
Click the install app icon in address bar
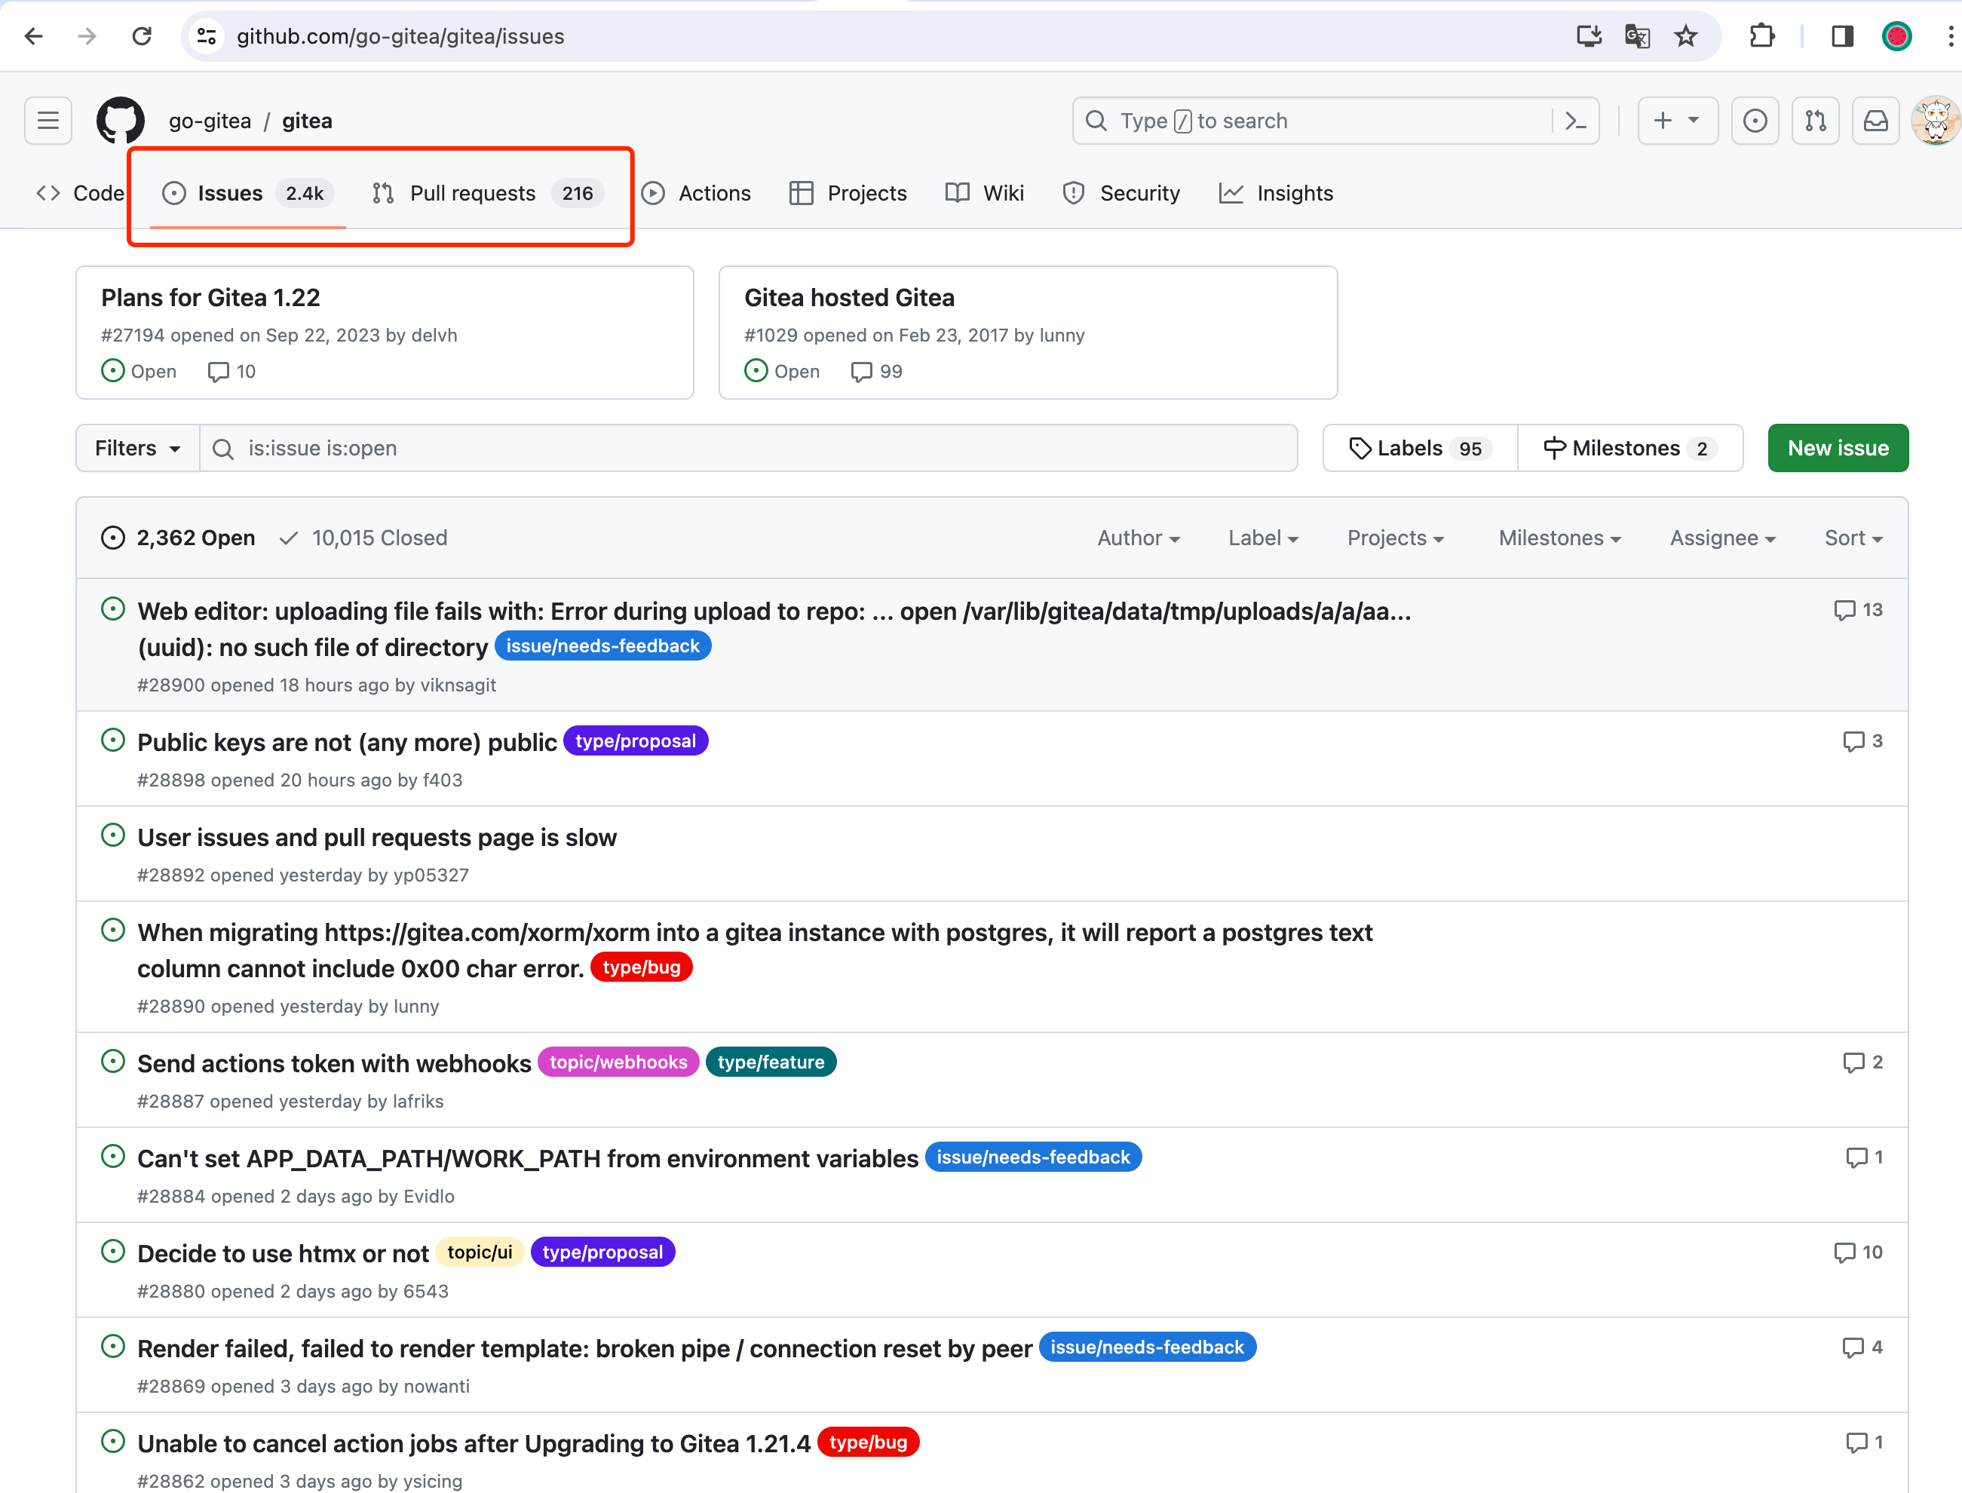pos(1589,36)
